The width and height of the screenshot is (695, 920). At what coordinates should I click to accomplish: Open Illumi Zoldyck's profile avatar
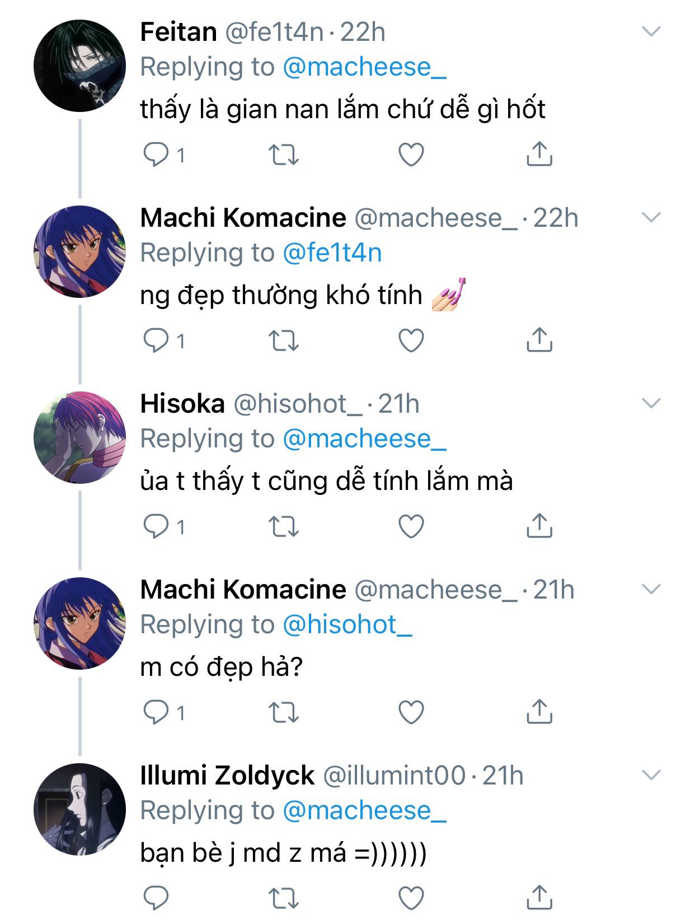point(79,809)
